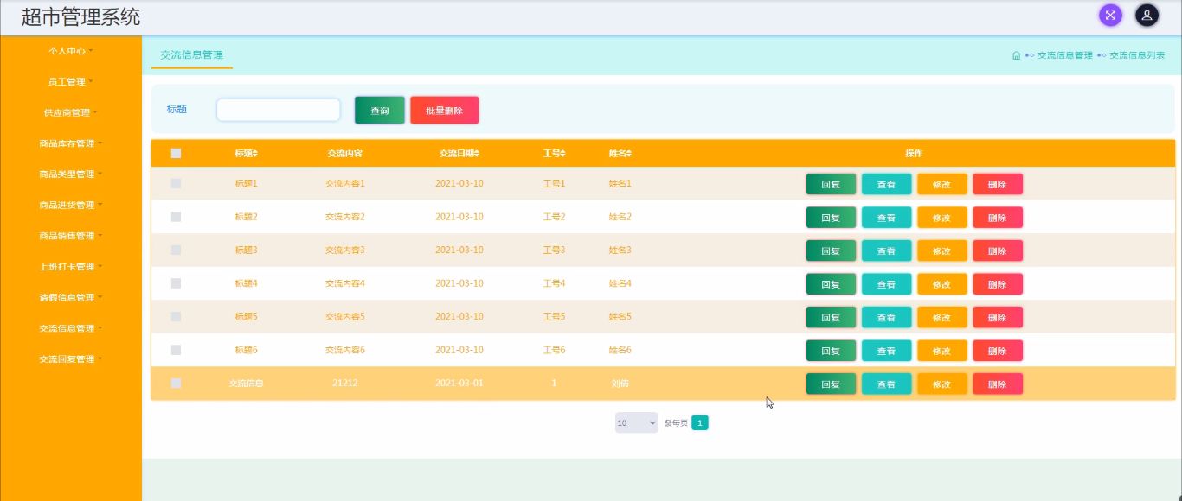Click the cell 交流内容1
The width and height of the screenshot is (1182, 501).
344,184
